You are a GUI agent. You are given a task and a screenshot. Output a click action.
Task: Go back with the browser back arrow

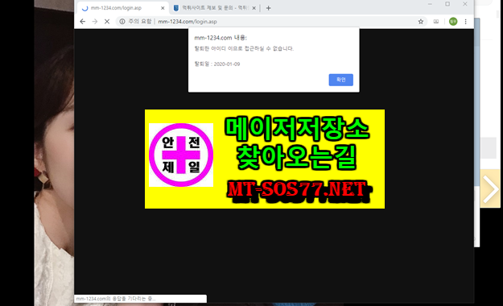pos(83,22)
